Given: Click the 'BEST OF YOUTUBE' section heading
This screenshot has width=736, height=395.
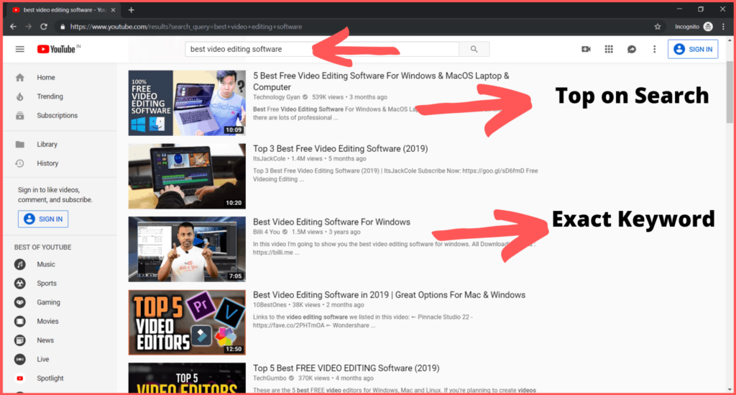Looking at the screenshot, I should pyautogui.click(x=42, y=247).
